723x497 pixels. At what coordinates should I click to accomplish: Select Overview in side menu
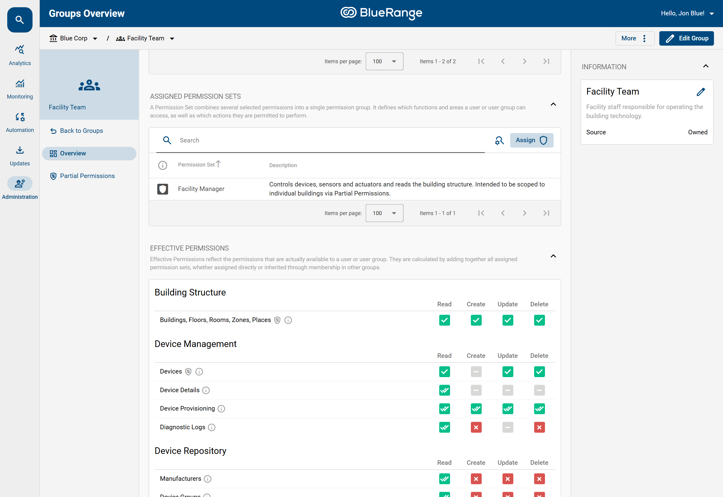click(89, 154)
